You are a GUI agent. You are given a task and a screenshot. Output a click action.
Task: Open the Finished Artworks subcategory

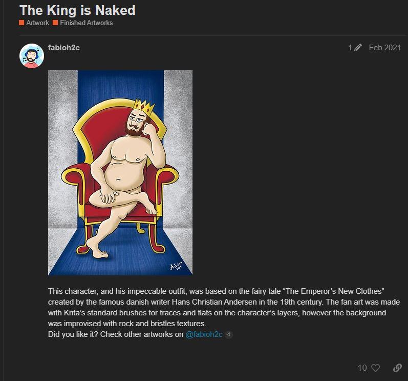(87, 23)
